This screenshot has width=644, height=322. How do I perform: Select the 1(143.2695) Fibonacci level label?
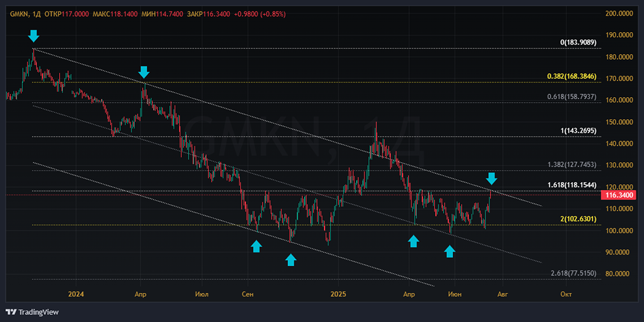pos(578,131)
